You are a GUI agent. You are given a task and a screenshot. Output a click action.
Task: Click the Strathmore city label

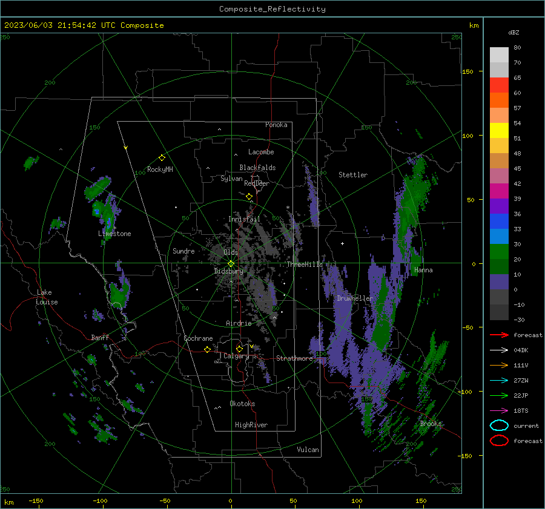click(x=294, y=358)
